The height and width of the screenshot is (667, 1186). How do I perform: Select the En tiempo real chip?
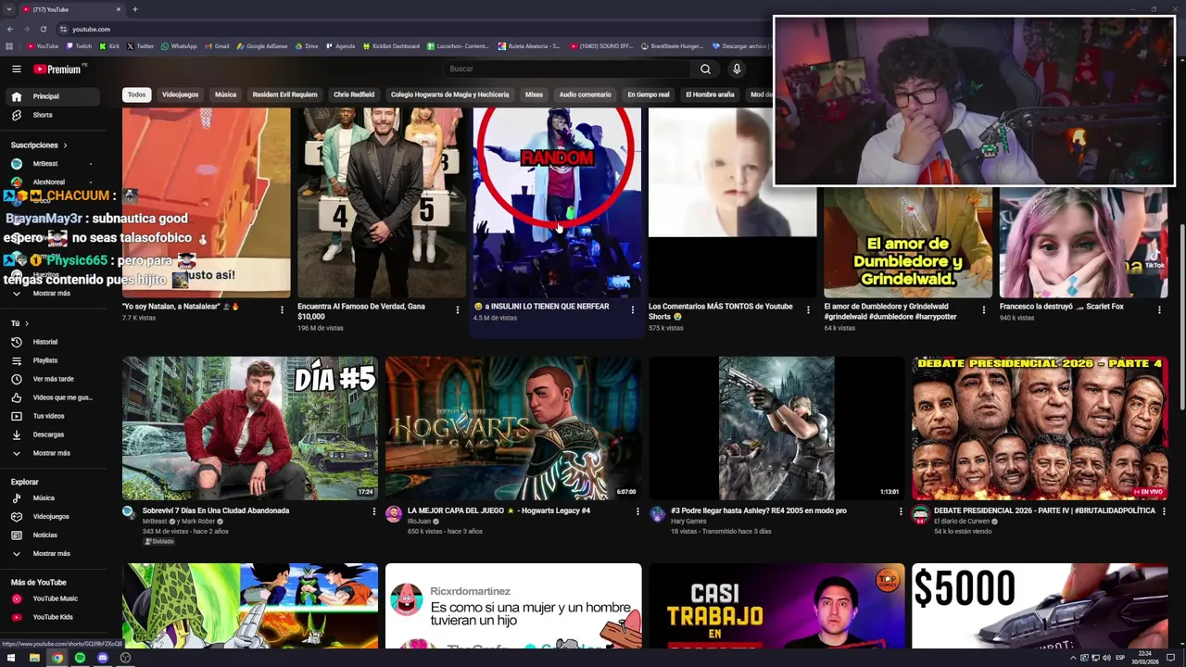coord(648,94)
